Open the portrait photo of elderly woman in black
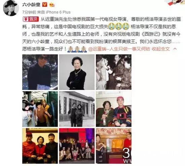 (x=77, y=72)
